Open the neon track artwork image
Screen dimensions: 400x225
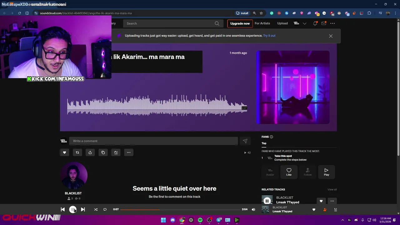[293, 87]
